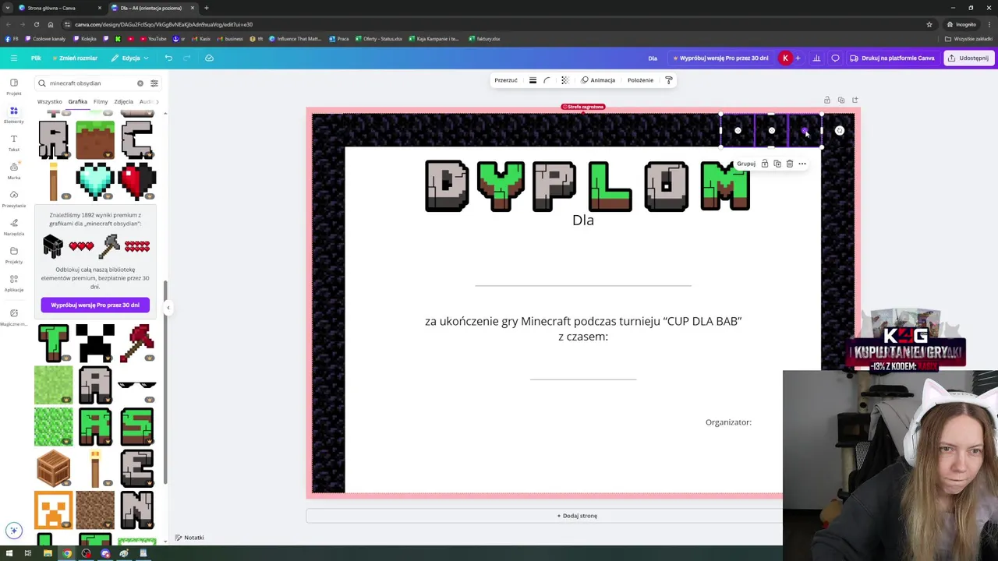998x561 pixels.
Task: Add a new page icon above canvas
Action: [x=855, y=100]
